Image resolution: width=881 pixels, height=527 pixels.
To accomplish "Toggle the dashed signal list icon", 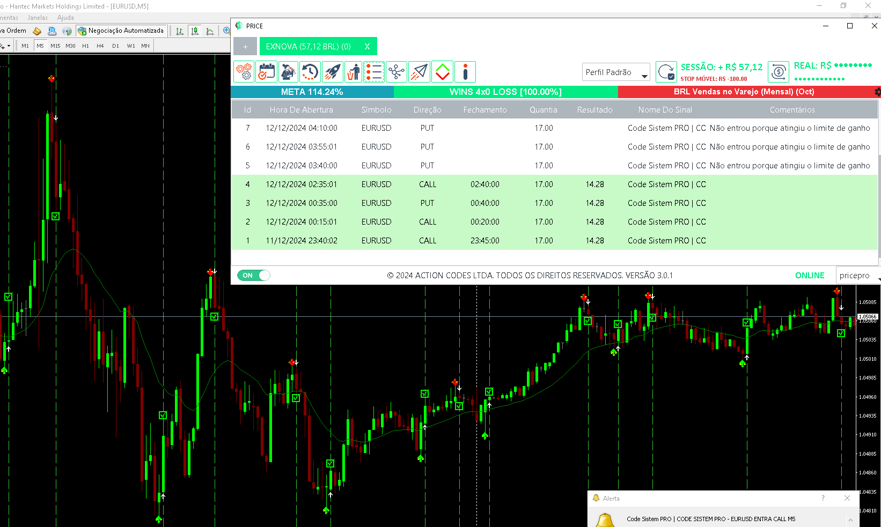I will point(375,71).
